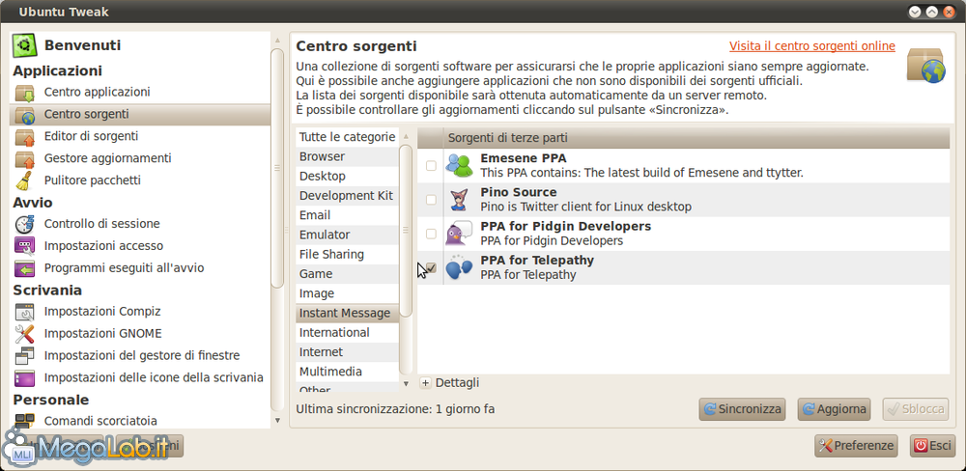Uncheck the PPA for Telepathy checkbox

coord(431,267)
